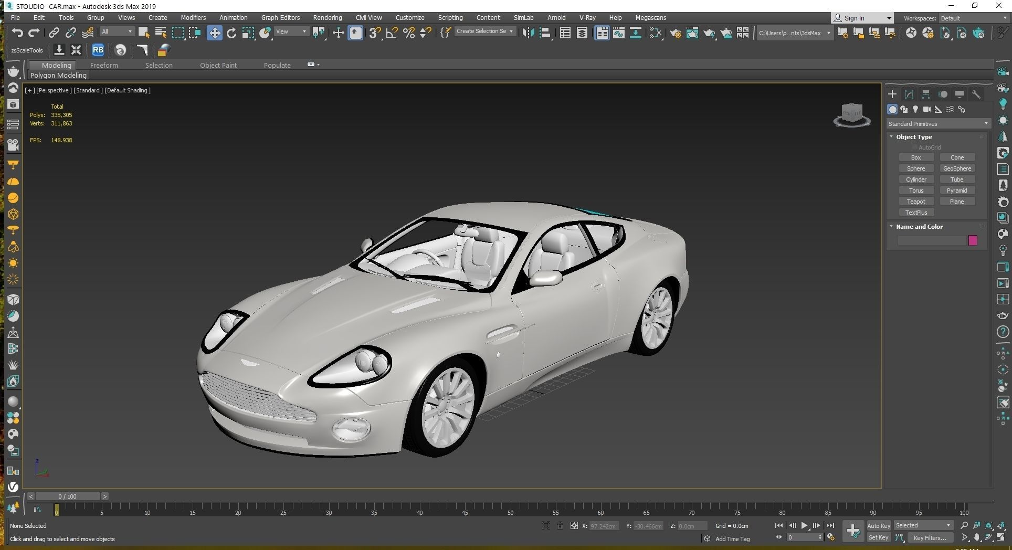Click the Undo arrow icon
The height and width of the screenshot is (550, 1012).
(17, 33)
